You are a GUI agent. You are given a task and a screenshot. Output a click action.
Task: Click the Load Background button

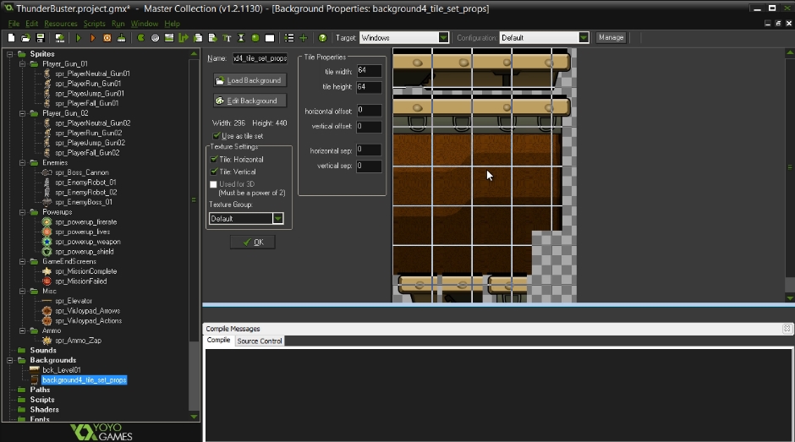(249, 80)
